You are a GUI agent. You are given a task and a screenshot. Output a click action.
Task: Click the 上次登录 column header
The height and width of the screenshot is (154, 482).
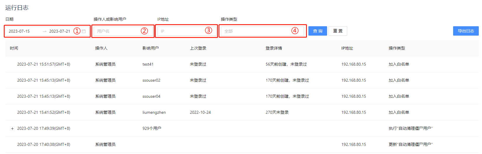pyautogui.click(x=198, y=48)
